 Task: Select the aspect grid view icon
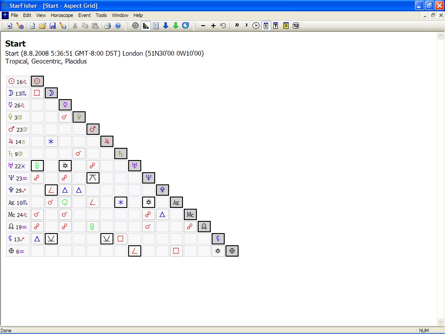pos(146,26)
